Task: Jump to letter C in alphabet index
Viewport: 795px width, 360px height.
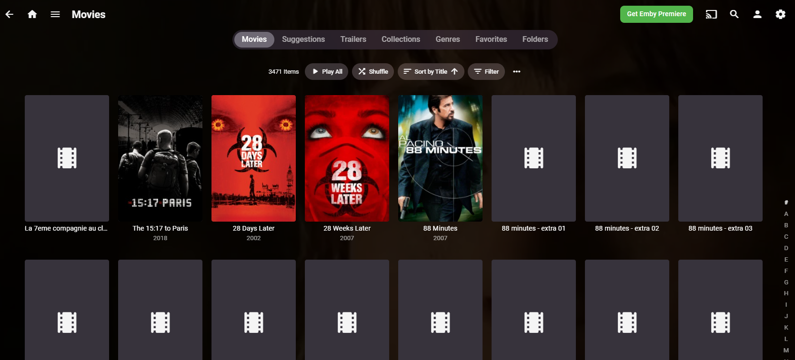Action: [786, 237]
